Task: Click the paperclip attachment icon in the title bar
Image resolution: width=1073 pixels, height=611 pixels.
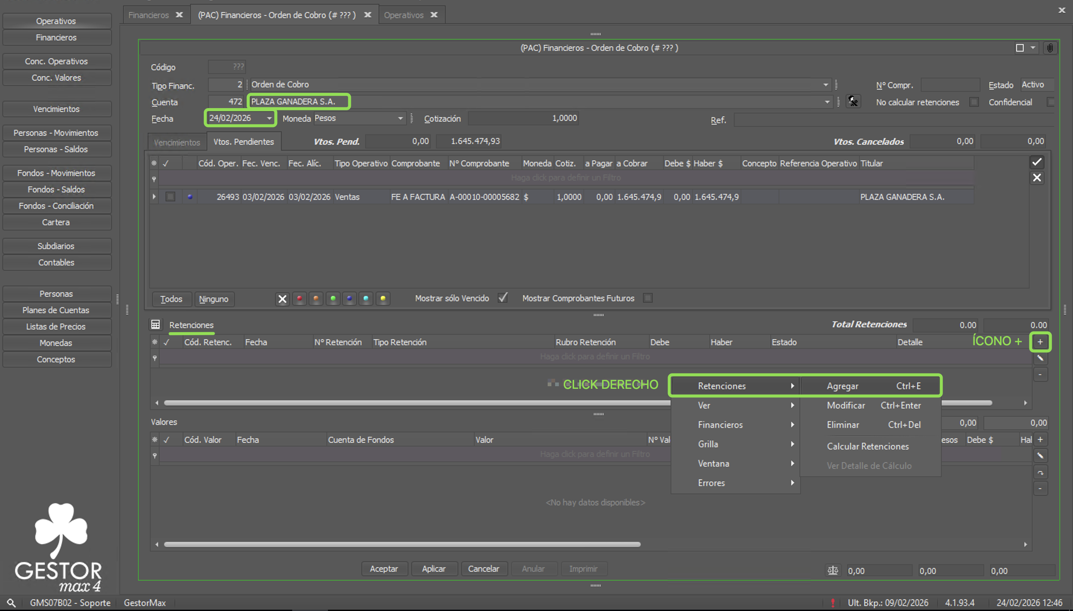Action: coord(1050,48)
